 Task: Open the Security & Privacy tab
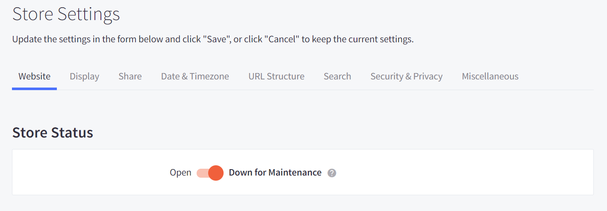click(406, 76)
